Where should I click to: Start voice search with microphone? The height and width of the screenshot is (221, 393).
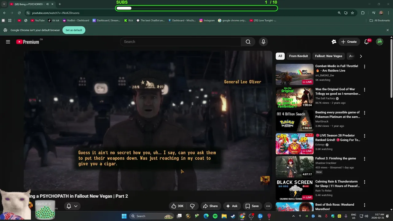click(x=263, y=42)
